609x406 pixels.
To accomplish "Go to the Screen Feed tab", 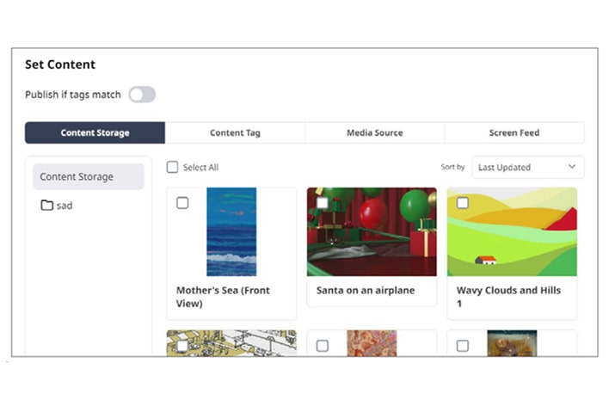I will click(514, 132).
